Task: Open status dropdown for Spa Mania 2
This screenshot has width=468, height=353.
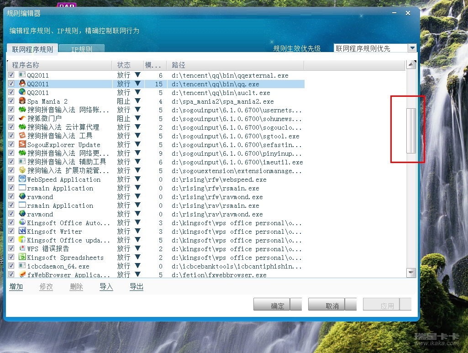Action: click(137, 100)
